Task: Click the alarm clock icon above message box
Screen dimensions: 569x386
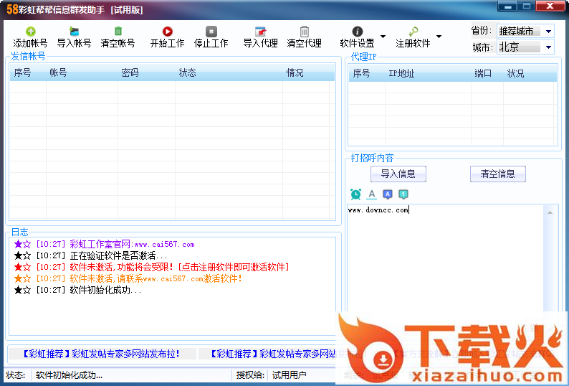Action: click(x=355, y=194)
